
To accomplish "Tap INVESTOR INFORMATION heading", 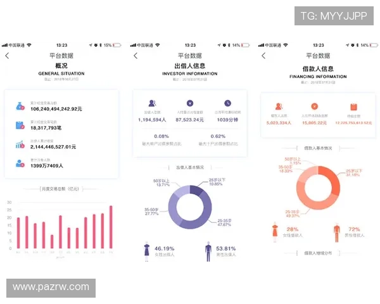I will point(190,73).
